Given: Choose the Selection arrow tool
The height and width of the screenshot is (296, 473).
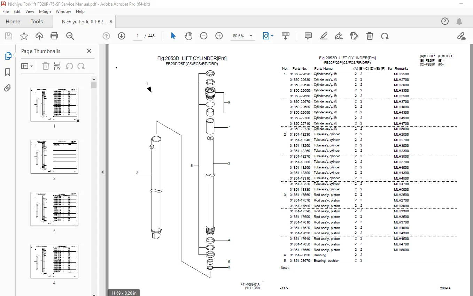Looking at the screenshot, I should click(x=173, y=36).
